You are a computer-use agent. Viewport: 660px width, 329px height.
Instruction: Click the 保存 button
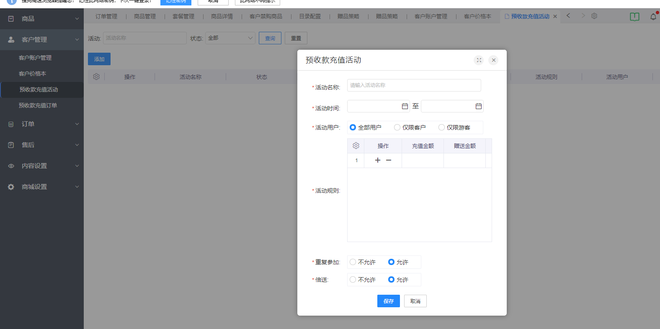(388, 301)
